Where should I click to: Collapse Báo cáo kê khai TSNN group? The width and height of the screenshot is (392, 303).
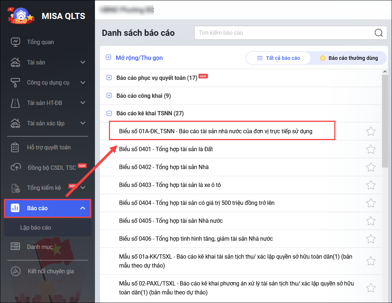109,114
